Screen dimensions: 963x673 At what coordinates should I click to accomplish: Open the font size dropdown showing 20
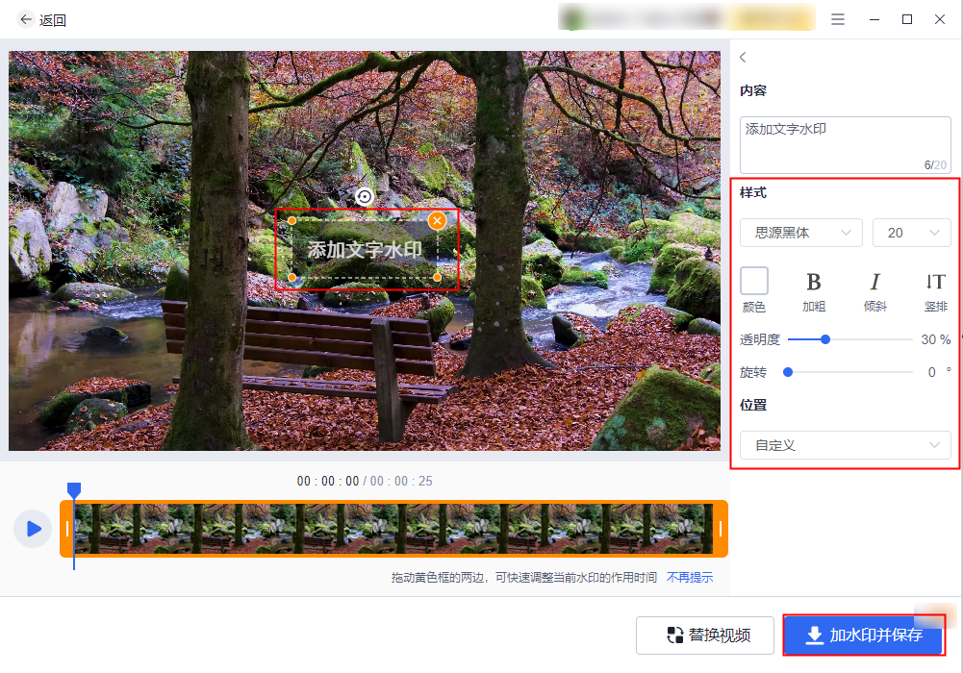tap(911, 233)
